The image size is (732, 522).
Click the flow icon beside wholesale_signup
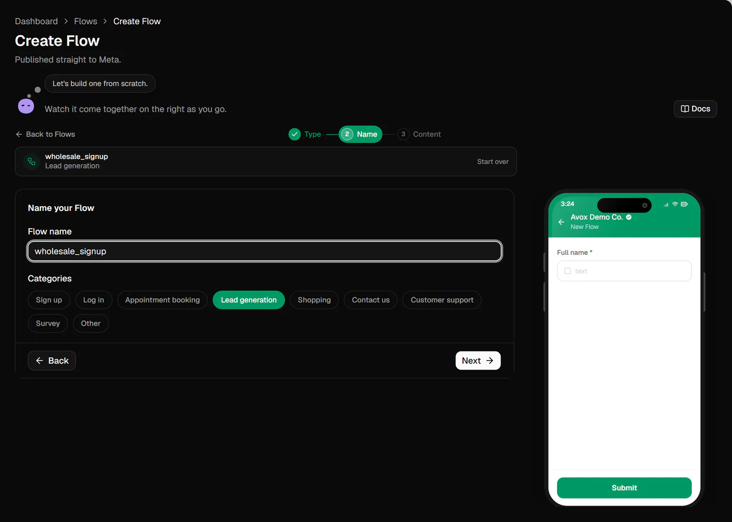click(x=32, y=161)
